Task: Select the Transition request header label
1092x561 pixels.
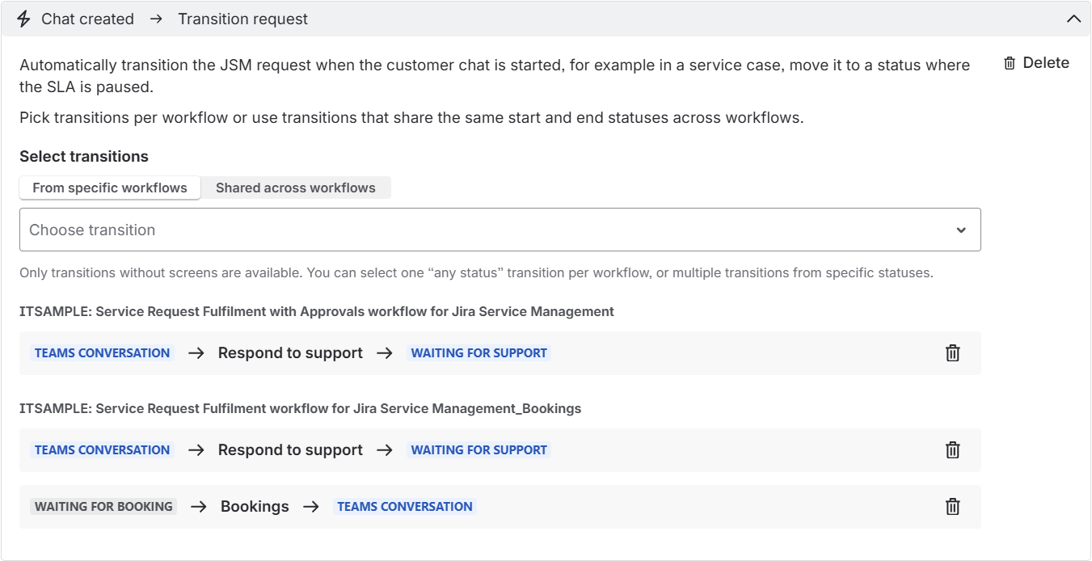Action: click(x=242, y=19)
